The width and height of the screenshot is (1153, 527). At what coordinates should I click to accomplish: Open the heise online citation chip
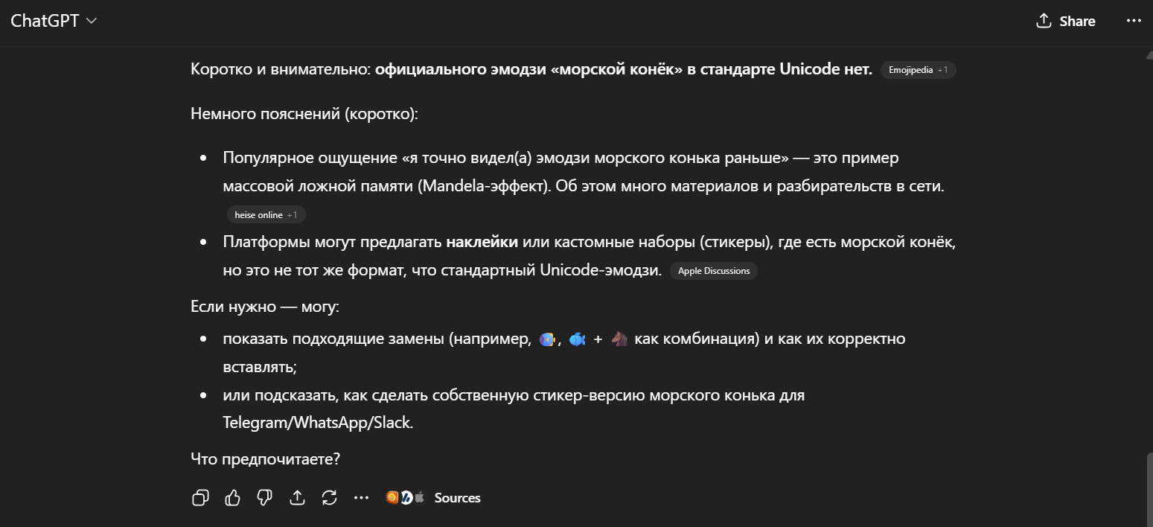coord(266,215)
